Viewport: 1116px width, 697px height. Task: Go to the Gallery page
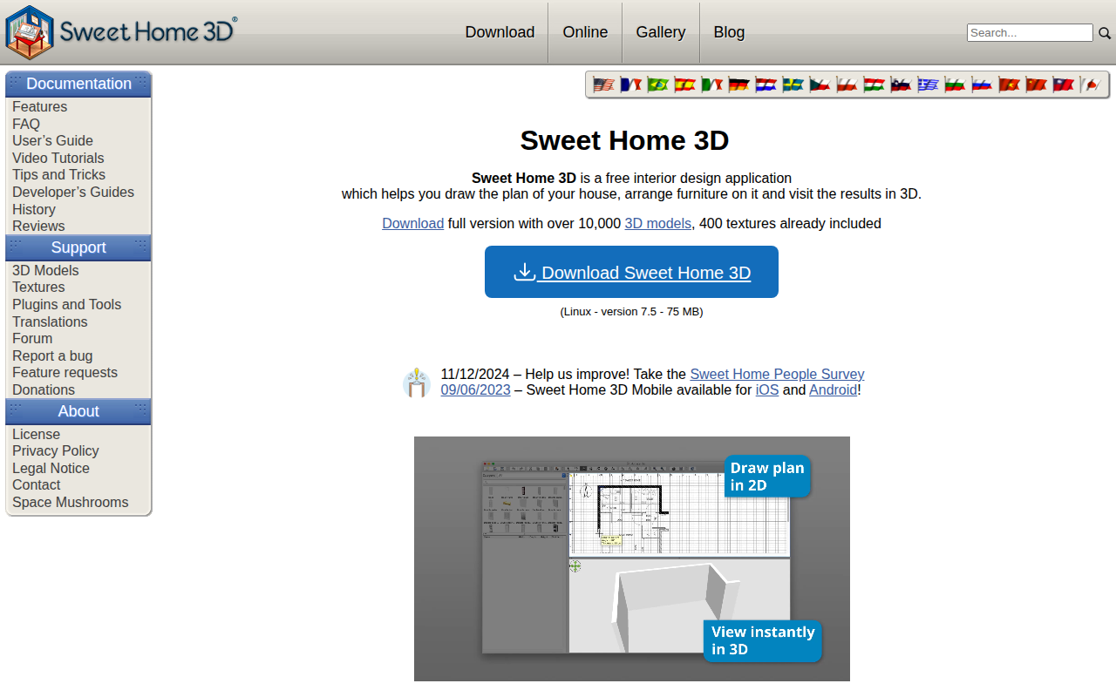661,32
